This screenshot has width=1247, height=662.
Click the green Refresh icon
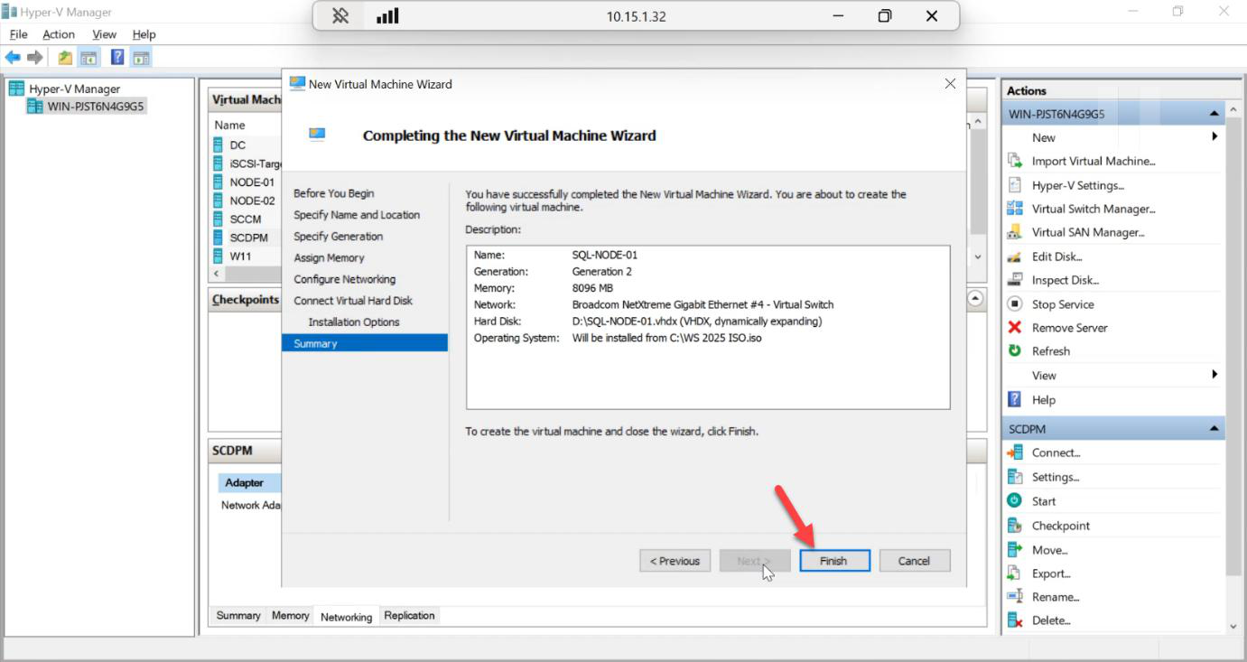click(1015, 350)
